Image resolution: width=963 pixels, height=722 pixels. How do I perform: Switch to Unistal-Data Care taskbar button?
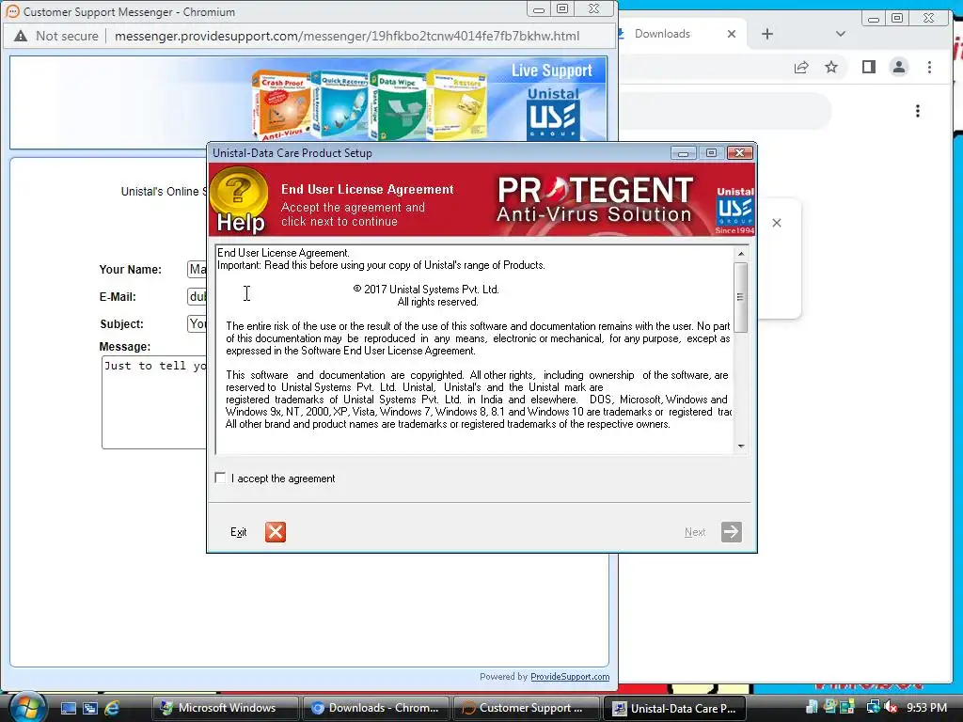click(675, 708)
